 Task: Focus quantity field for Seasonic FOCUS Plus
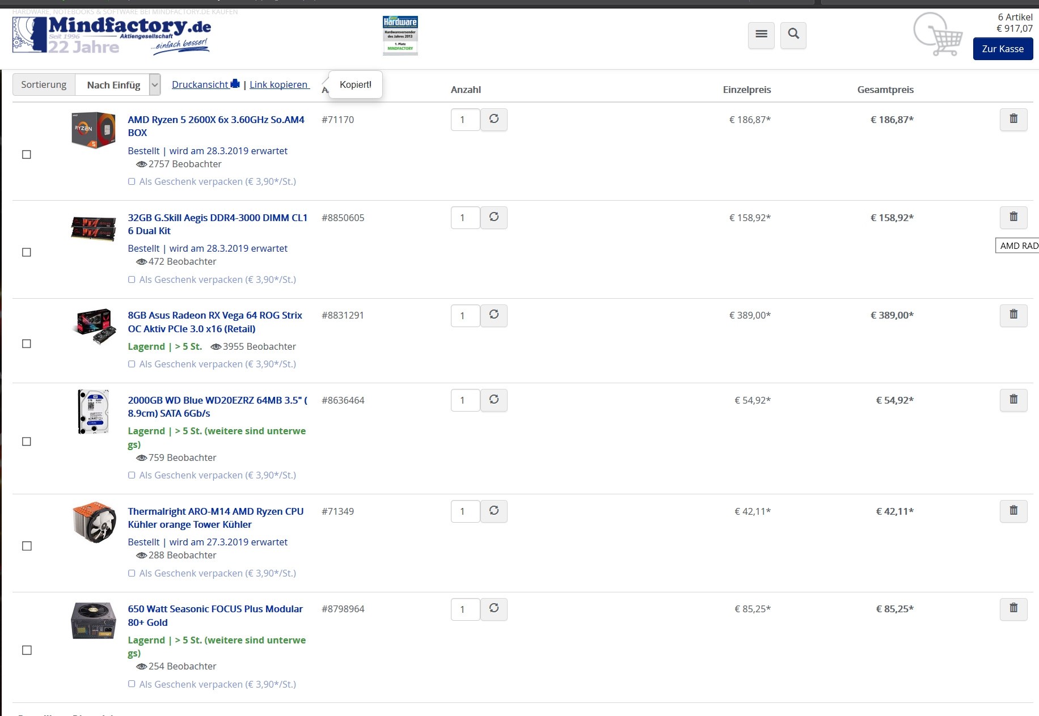tap(465, 609)
